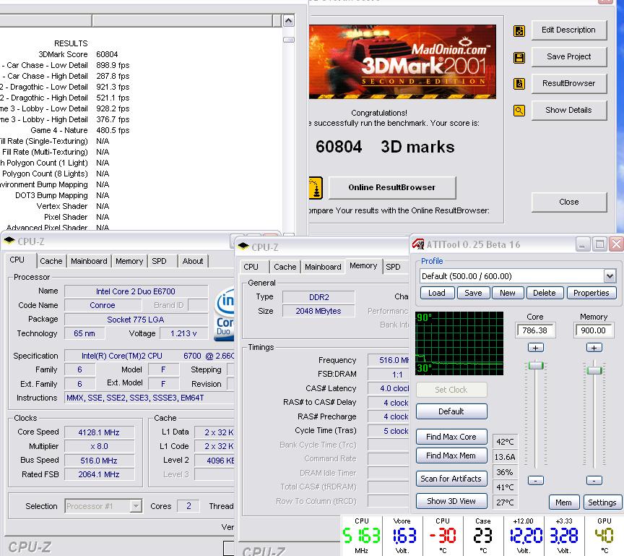Image resolution: width=624 pixels, height=556 pixels.
Task: Close the 3DMark score dialog
Action: [568, 202]
